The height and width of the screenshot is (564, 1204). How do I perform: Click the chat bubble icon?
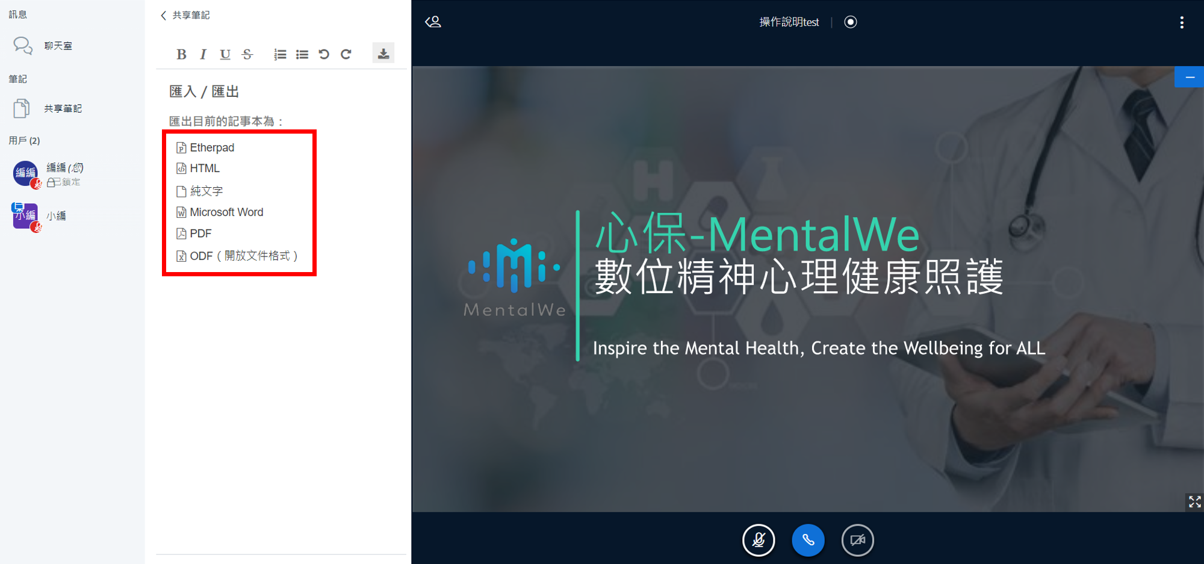pyautogui.click(x=23, y=46)
